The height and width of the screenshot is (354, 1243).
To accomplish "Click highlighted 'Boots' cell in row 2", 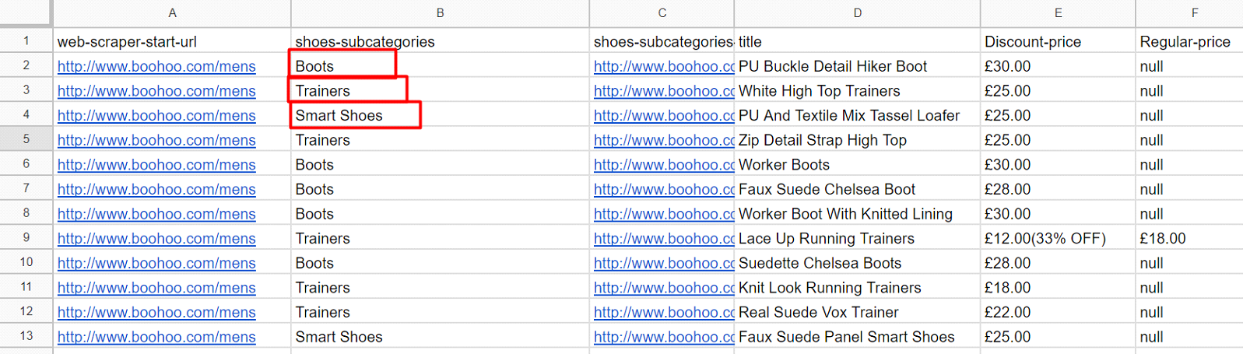I will click(x=342, y=66).
